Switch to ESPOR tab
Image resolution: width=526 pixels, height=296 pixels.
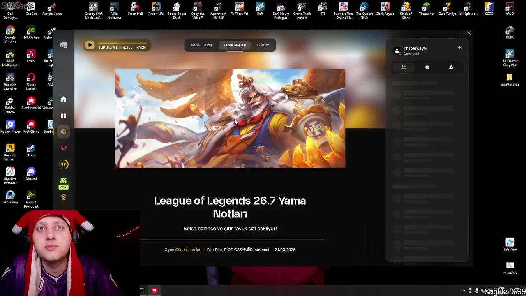pos(263,45)
